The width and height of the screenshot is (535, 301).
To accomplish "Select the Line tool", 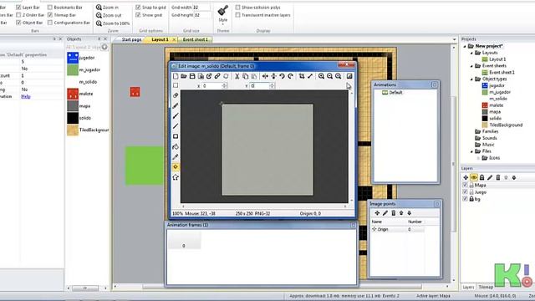I will coord(176,126).
